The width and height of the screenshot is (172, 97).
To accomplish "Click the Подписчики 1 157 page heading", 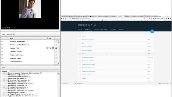I will point(87,25).
